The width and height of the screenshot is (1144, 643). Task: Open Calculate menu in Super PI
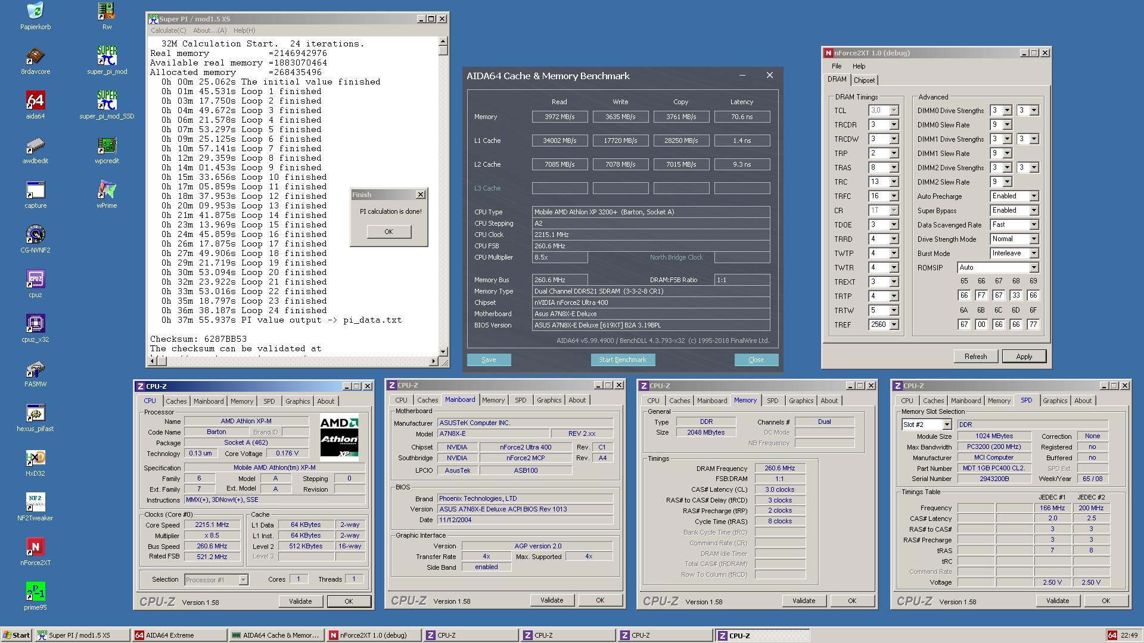[168, 30]
